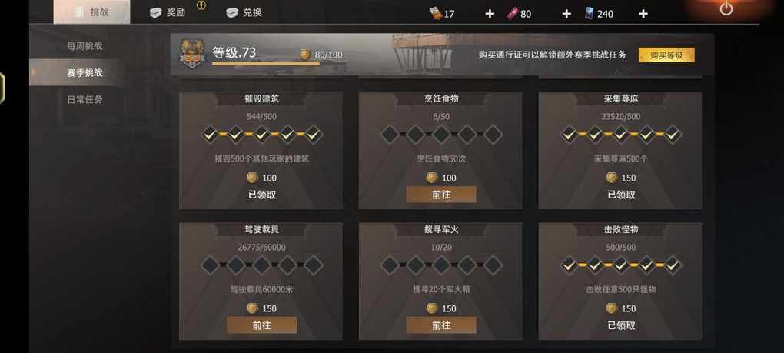Click the orange ticket icon near 17
Viewport: 784px width, 353px height.
click(436, 14)
